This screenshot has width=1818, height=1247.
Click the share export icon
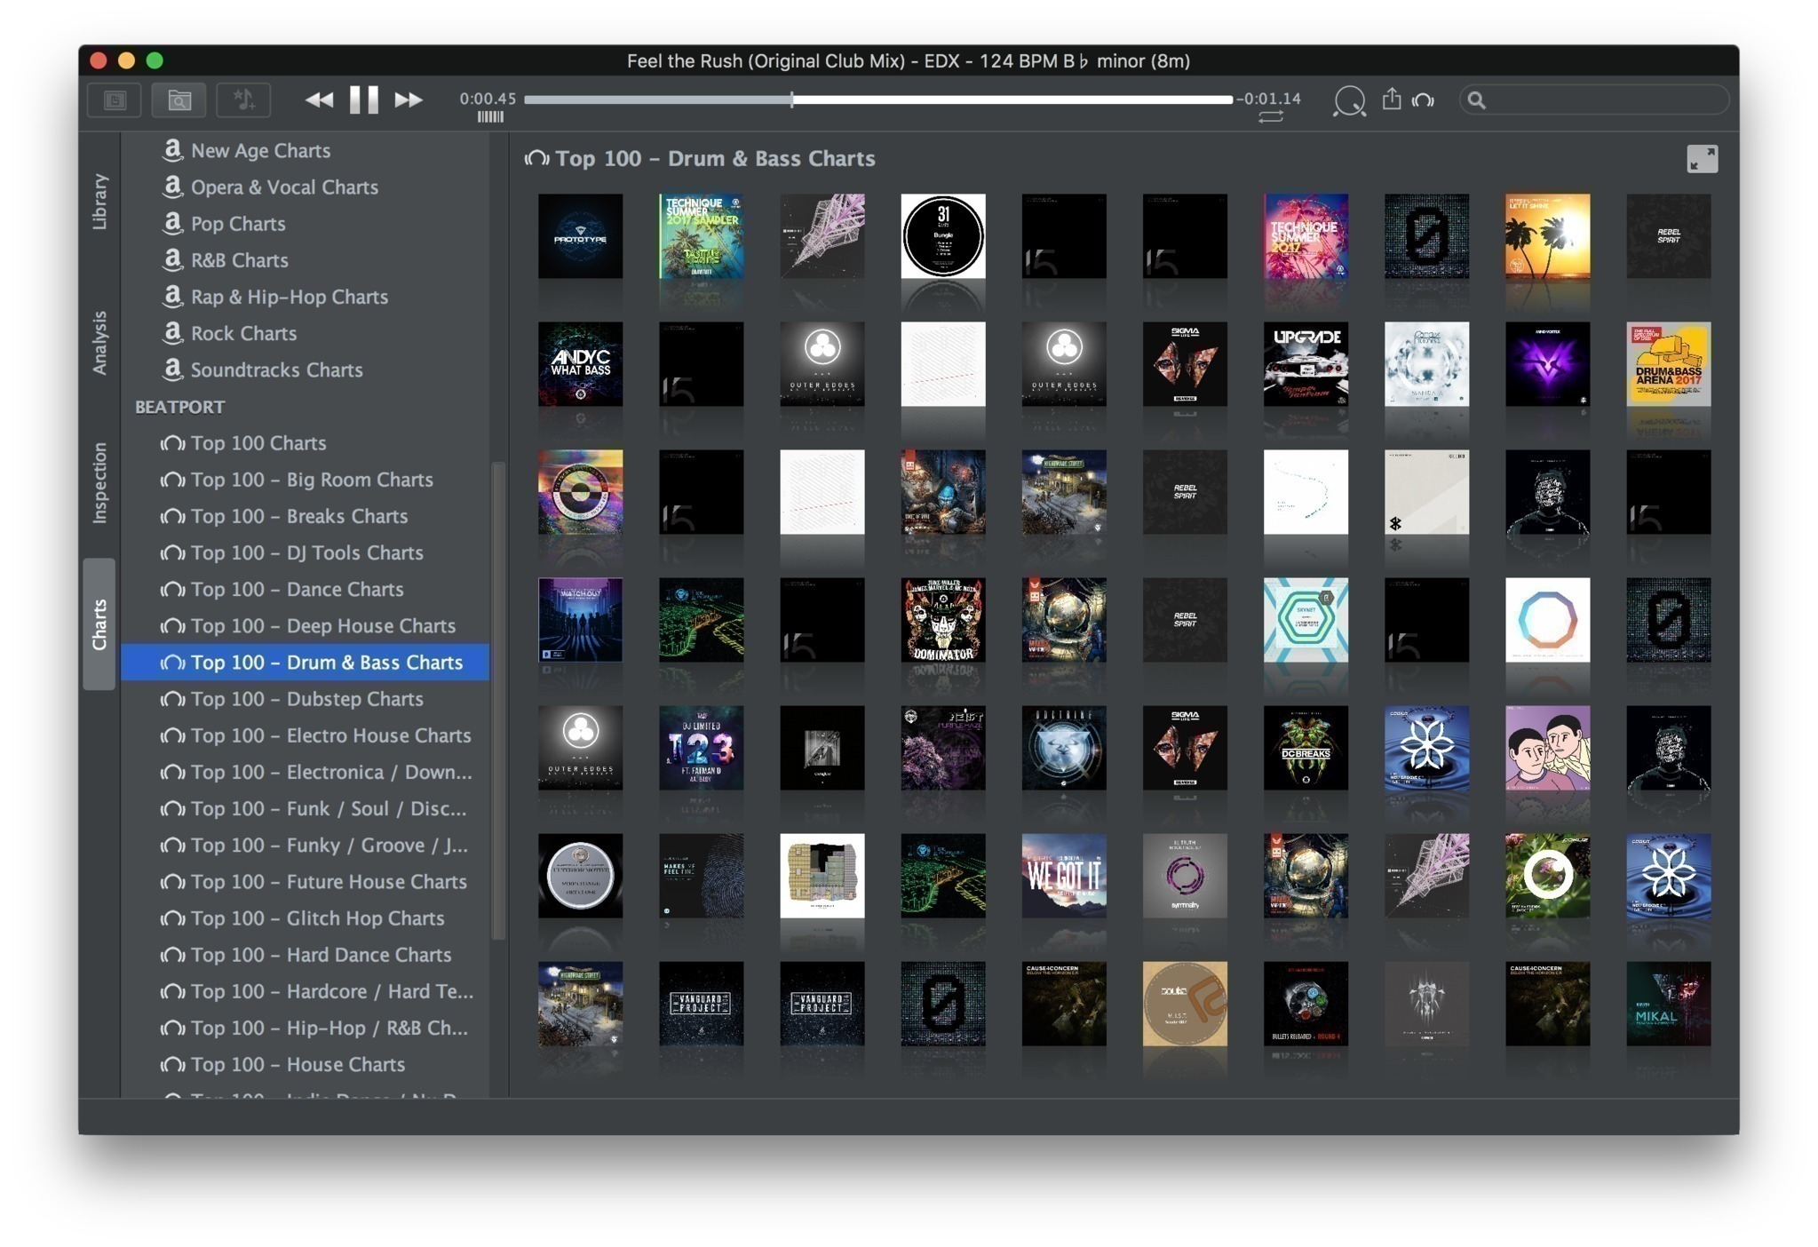[x=1391, y=99]
